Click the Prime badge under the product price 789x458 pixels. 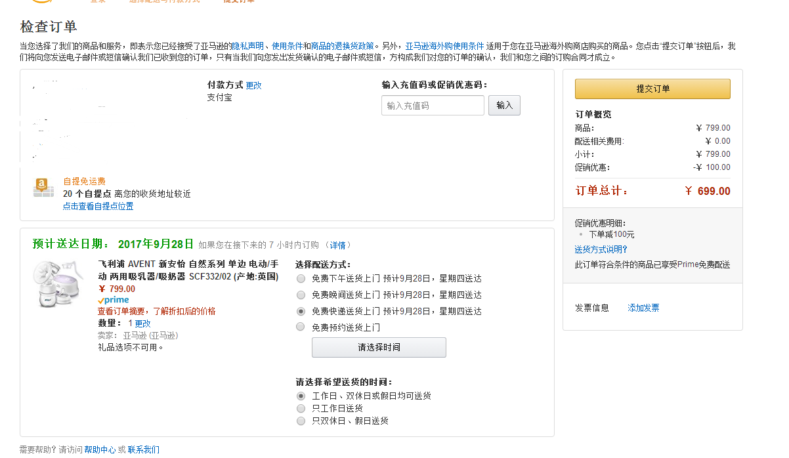tap(113, 299)
